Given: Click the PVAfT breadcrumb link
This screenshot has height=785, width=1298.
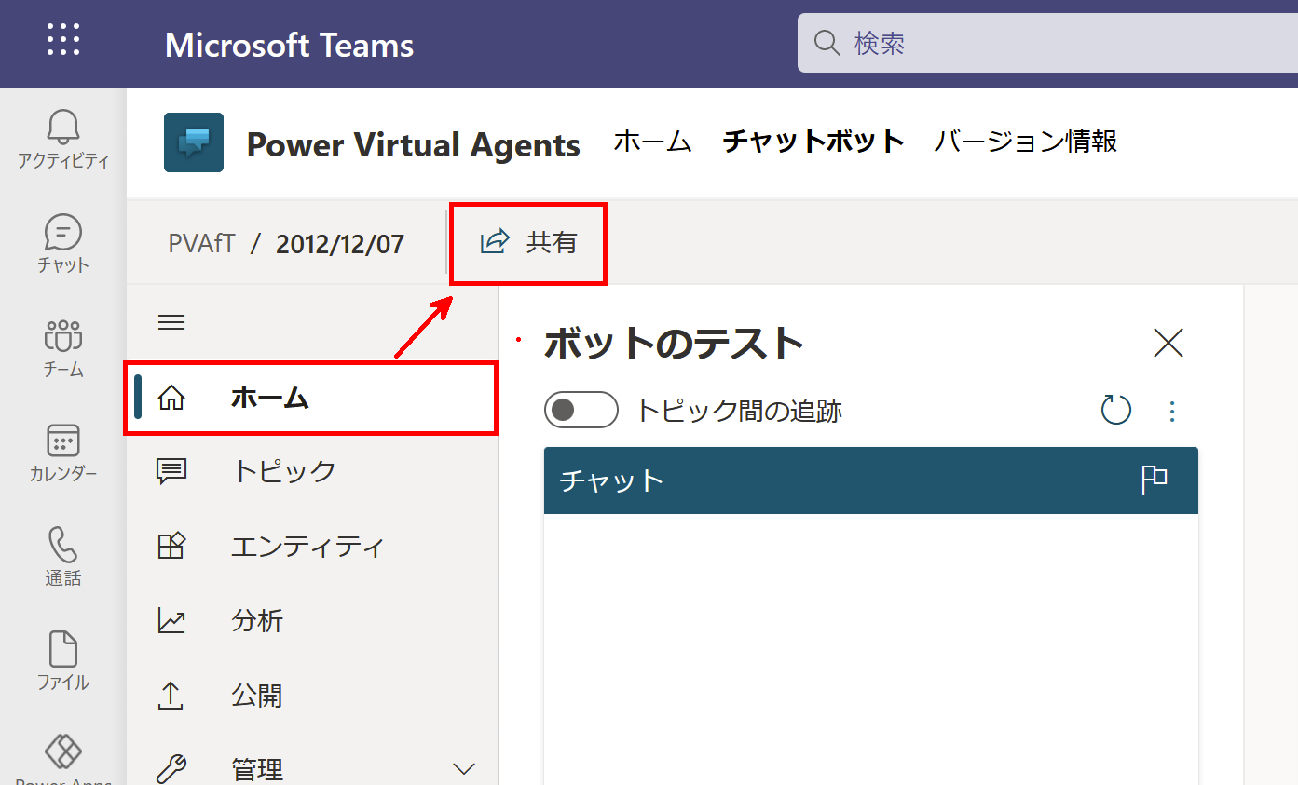Looking at the screenshot, I should pyautogui.click(x=202, y=244).
